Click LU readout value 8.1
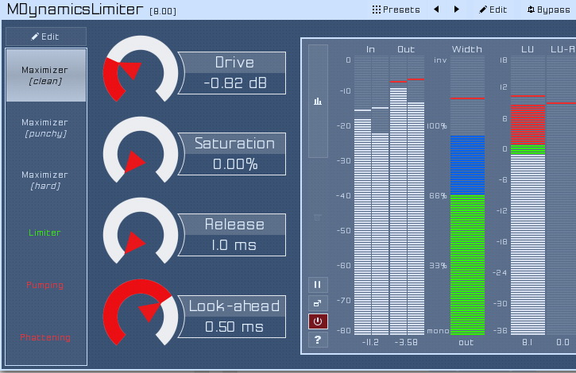 tap(528, 342)
